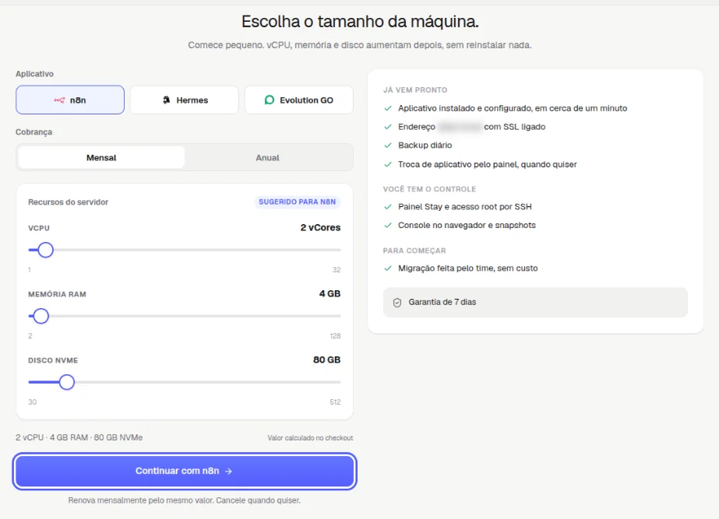Click the Para começar section heading
This screenshot has height=519, width=719.
point(414,251)
